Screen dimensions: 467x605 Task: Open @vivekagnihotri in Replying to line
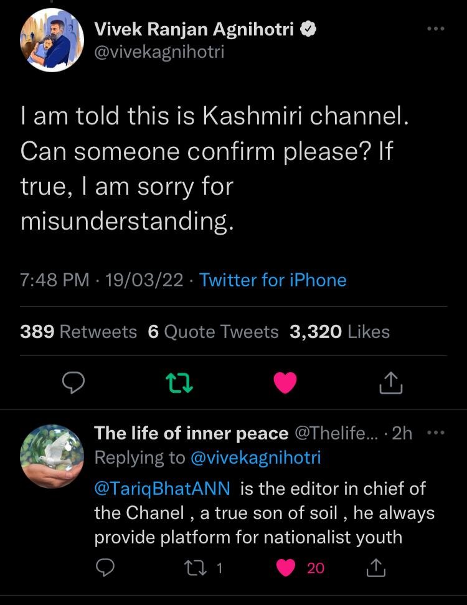click(255, 458)
